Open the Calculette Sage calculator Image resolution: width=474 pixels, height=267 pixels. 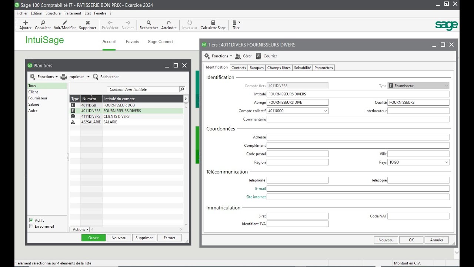213,23
